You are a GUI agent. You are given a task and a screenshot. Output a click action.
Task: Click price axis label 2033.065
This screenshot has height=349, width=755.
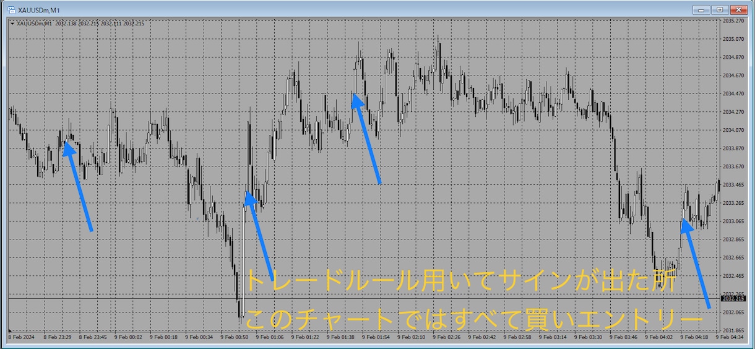coord(733,221)
